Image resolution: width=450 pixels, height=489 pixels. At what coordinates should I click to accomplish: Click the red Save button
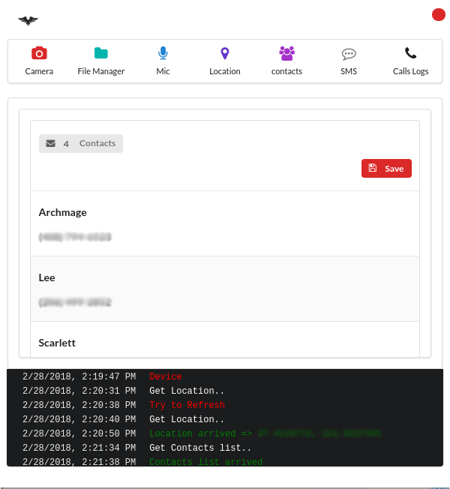coord(386,169)
